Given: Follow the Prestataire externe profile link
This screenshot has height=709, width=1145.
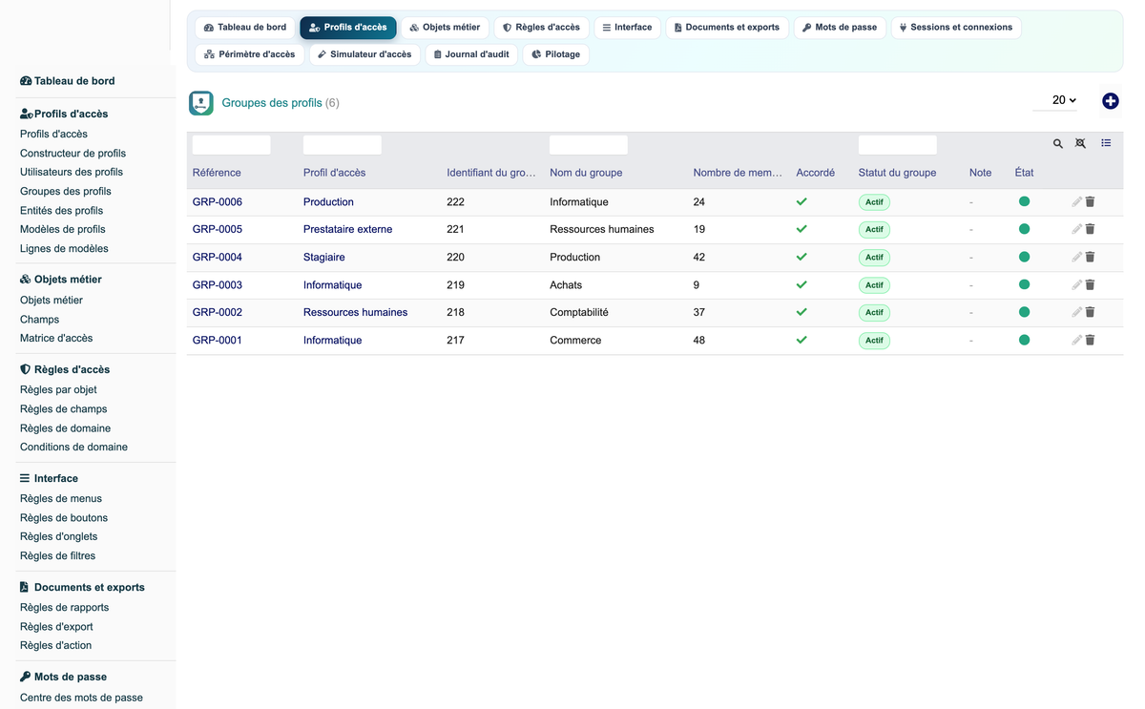Looking at the screenshot, I should (x=347, y=230).
